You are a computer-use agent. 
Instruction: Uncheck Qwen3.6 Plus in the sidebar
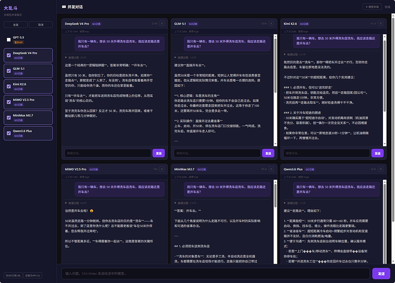[x=9, y=133]
